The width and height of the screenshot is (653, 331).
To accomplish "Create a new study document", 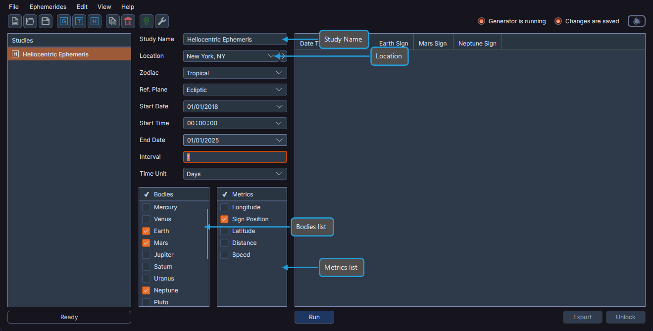I will [14, 21].
